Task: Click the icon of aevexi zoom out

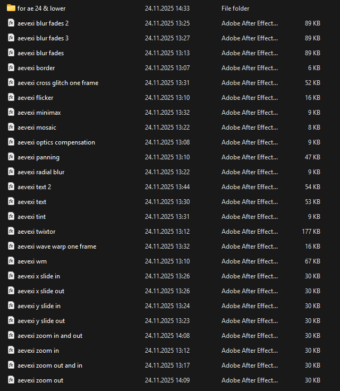Action: (x=11, y=380)
